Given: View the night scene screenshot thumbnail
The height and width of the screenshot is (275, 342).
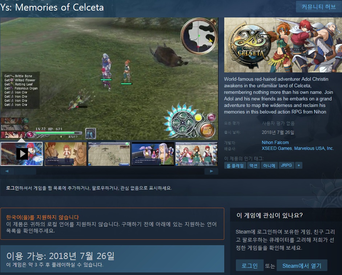Looking at the screenshot, I should (153, 154).
